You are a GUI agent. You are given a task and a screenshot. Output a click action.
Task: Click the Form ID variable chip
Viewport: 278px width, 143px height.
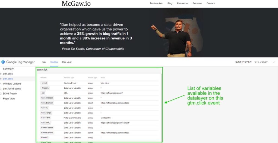coord(45,137)
